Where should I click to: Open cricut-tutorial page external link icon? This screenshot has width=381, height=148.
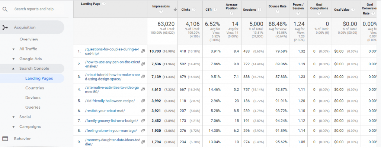pos(143,77)
